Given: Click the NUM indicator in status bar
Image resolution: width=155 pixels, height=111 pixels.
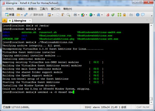Looking at the screenshot, I should pos(146,107).
